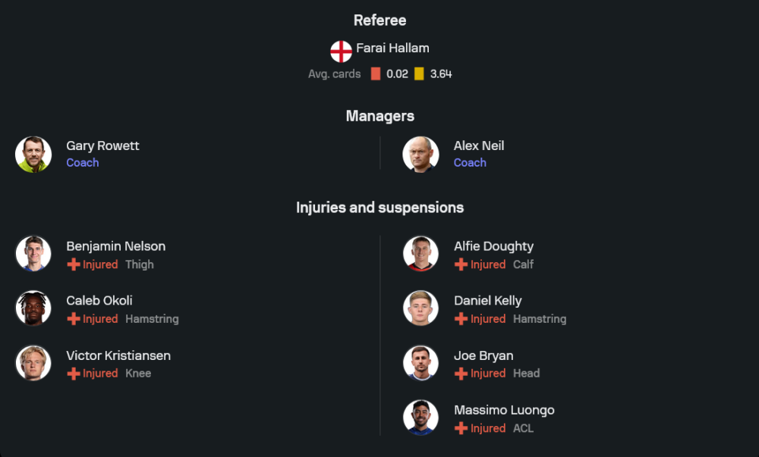
Task: Click the injury cross icon by Massimo Luongo
Action: (461, 428)
